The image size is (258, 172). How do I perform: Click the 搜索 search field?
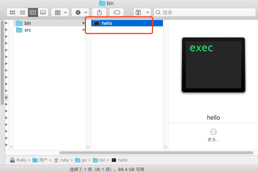[x=204, y=12]
